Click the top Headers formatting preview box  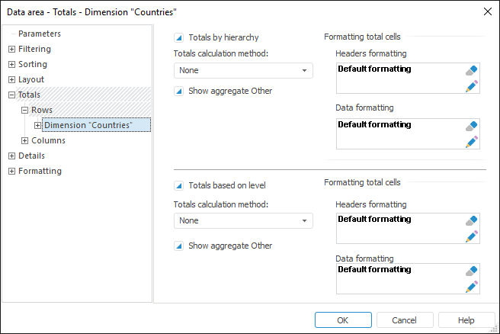click(396, 78)
